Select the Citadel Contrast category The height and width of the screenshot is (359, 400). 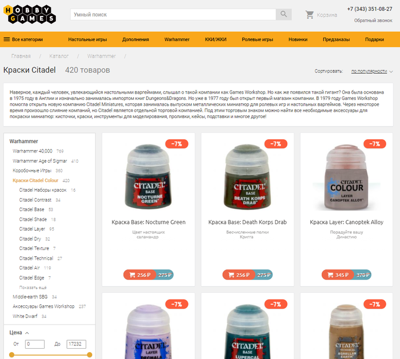[35, 200]
